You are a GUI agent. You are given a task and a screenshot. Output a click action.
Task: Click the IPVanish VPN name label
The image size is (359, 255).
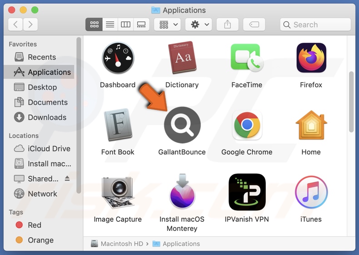click(x=247, y=219)
